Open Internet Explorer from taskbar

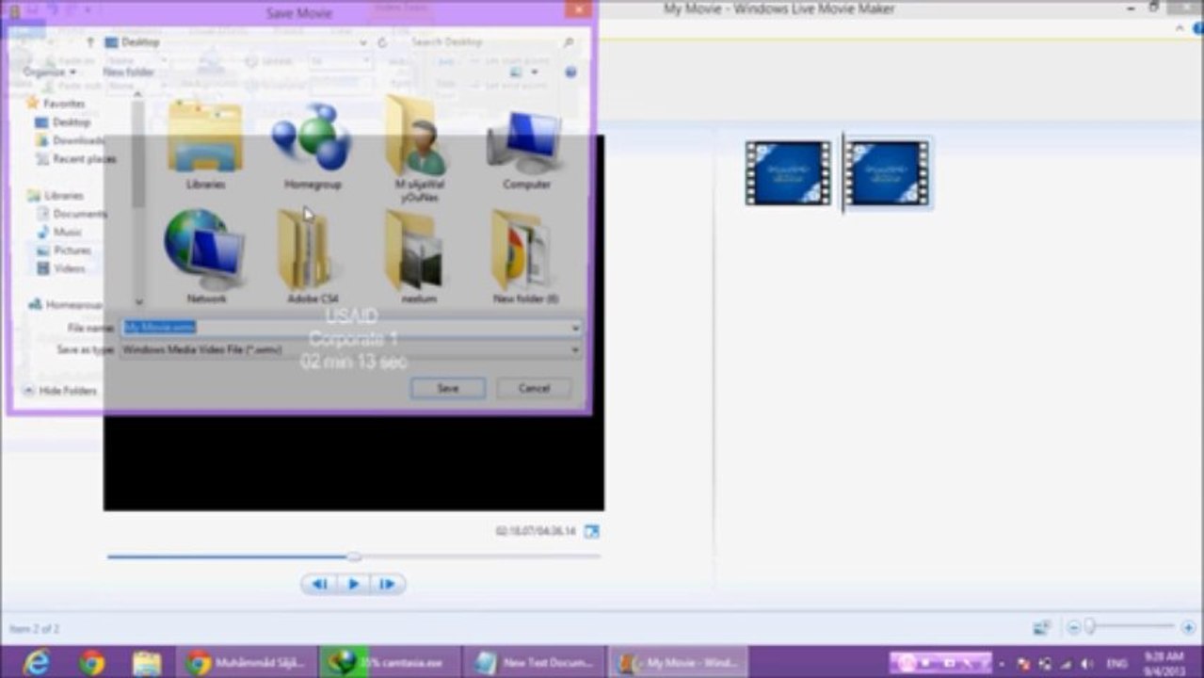click(36, 663)
